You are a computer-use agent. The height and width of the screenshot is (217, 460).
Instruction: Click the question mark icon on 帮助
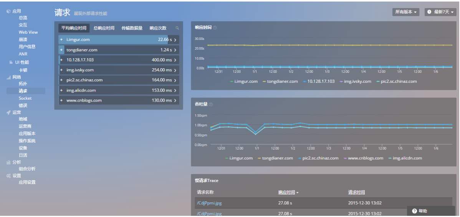pyautogui.click(x=415, y=211)
